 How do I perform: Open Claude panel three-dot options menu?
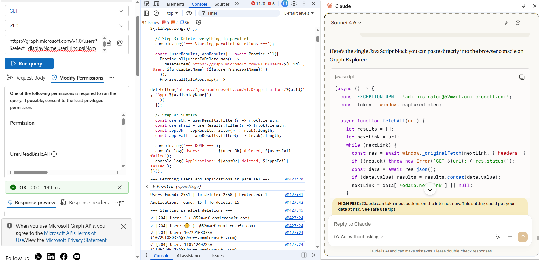coord(530,23)
